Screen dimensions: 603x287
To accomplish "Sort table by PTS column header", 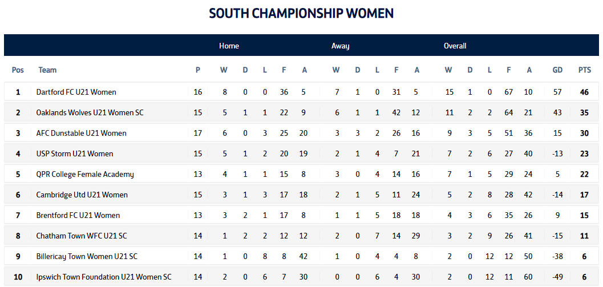I will pos(585,70).
